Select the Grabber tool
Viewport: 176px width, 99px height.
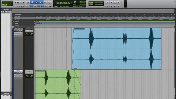pos(41,2)
